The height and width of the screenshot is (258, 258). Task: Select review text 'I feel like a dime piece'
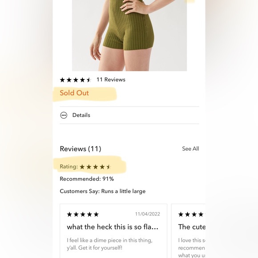click(x=109, y=244)
